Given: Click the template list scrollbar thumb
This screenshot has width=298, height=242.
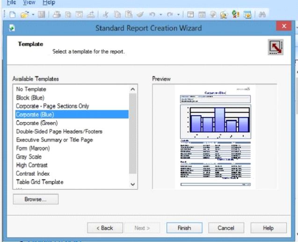Looking at the screenshot, I should [133, 133].
